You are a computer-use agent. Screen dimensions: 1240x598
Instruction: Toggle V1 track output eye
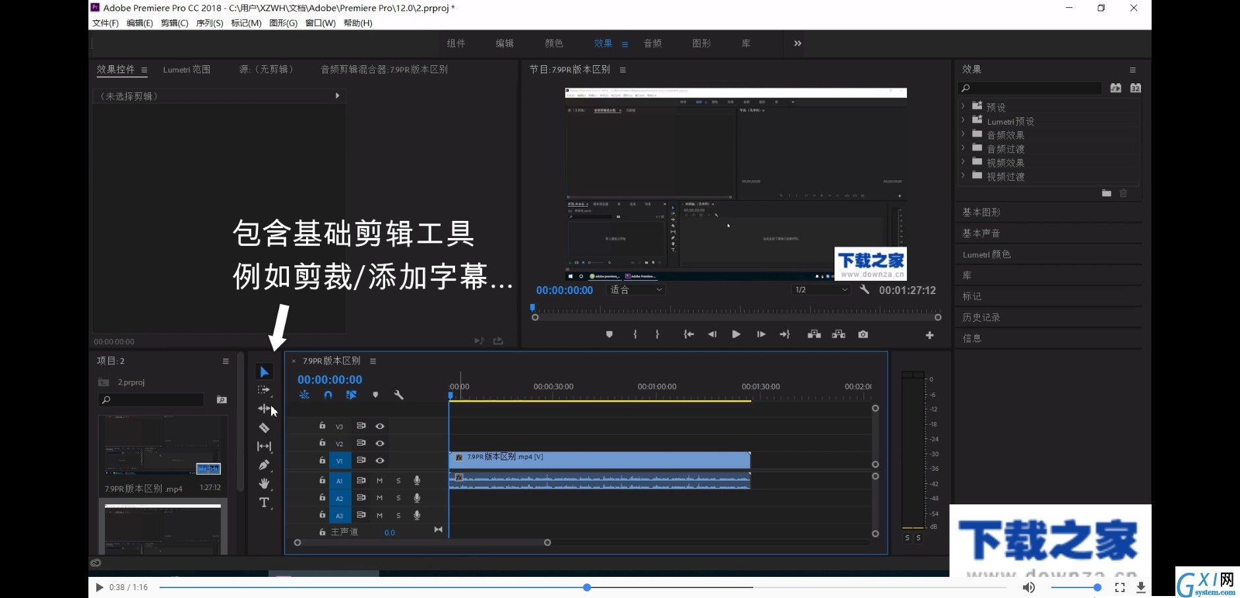(x=380, y=460)
